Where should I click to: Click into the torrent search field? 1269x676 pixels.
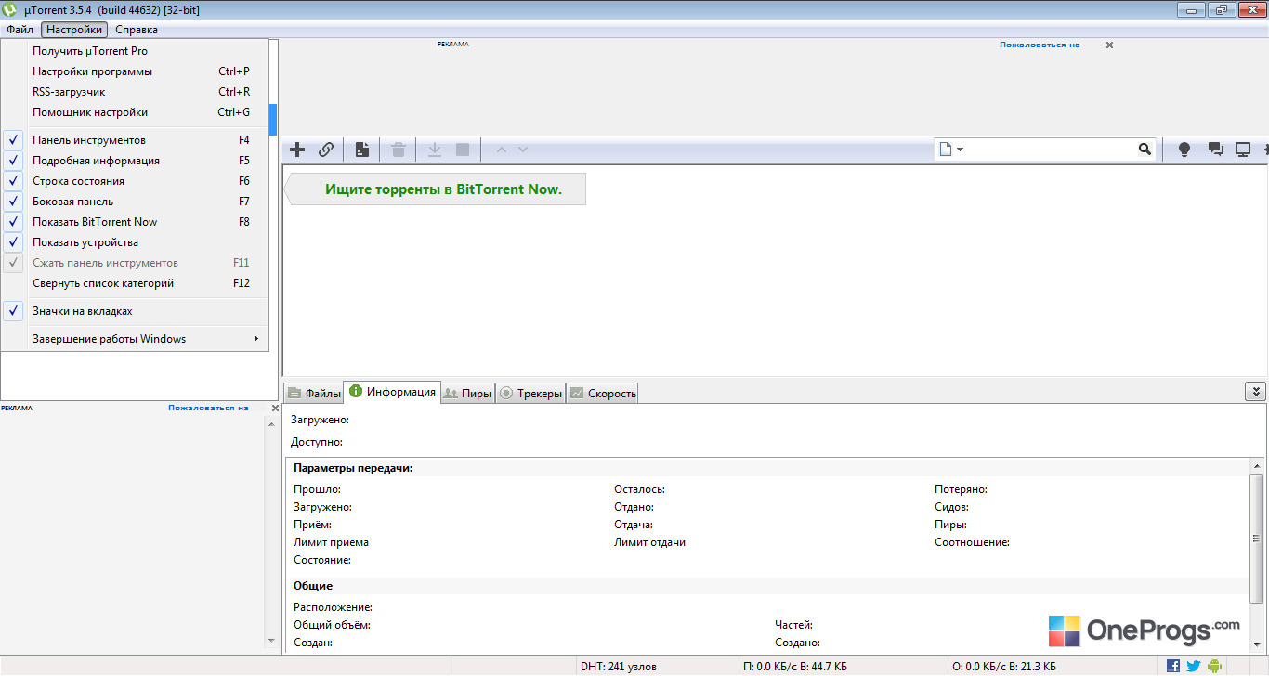(1052, 149)
